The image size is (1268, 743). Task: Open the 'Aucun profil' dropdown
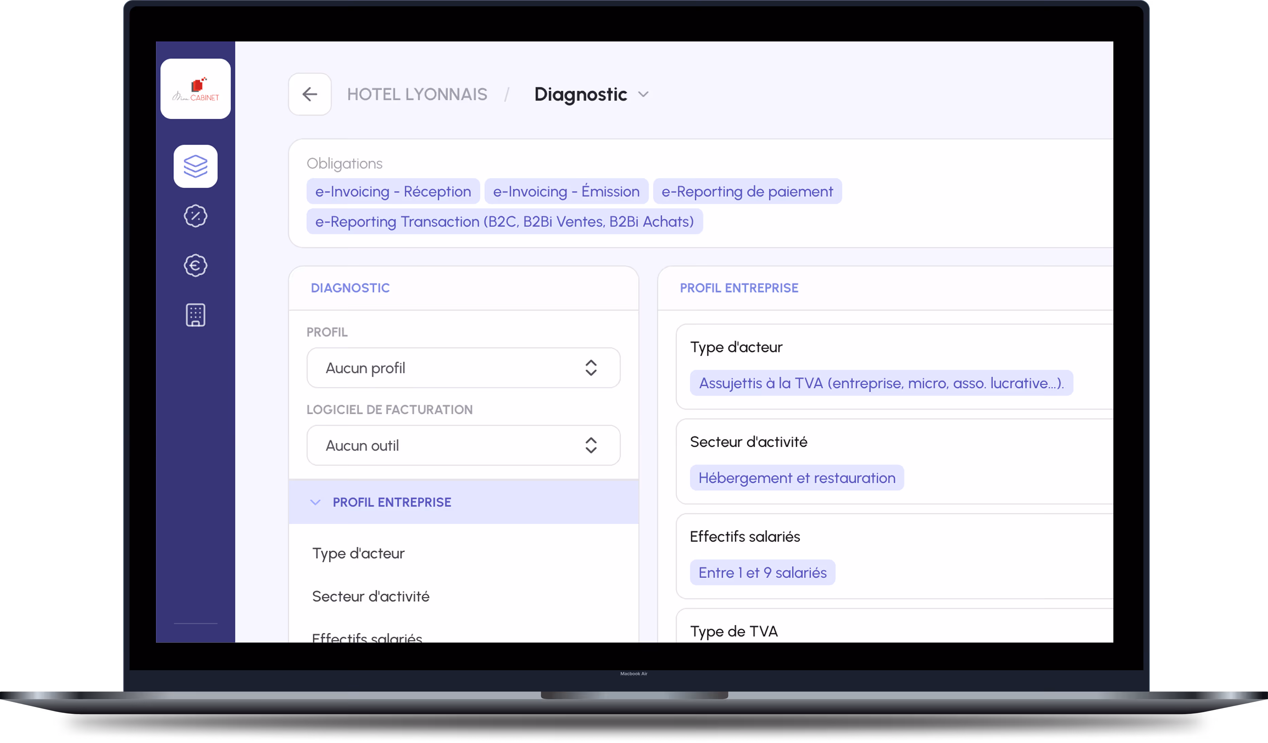(x=463, y=368)
